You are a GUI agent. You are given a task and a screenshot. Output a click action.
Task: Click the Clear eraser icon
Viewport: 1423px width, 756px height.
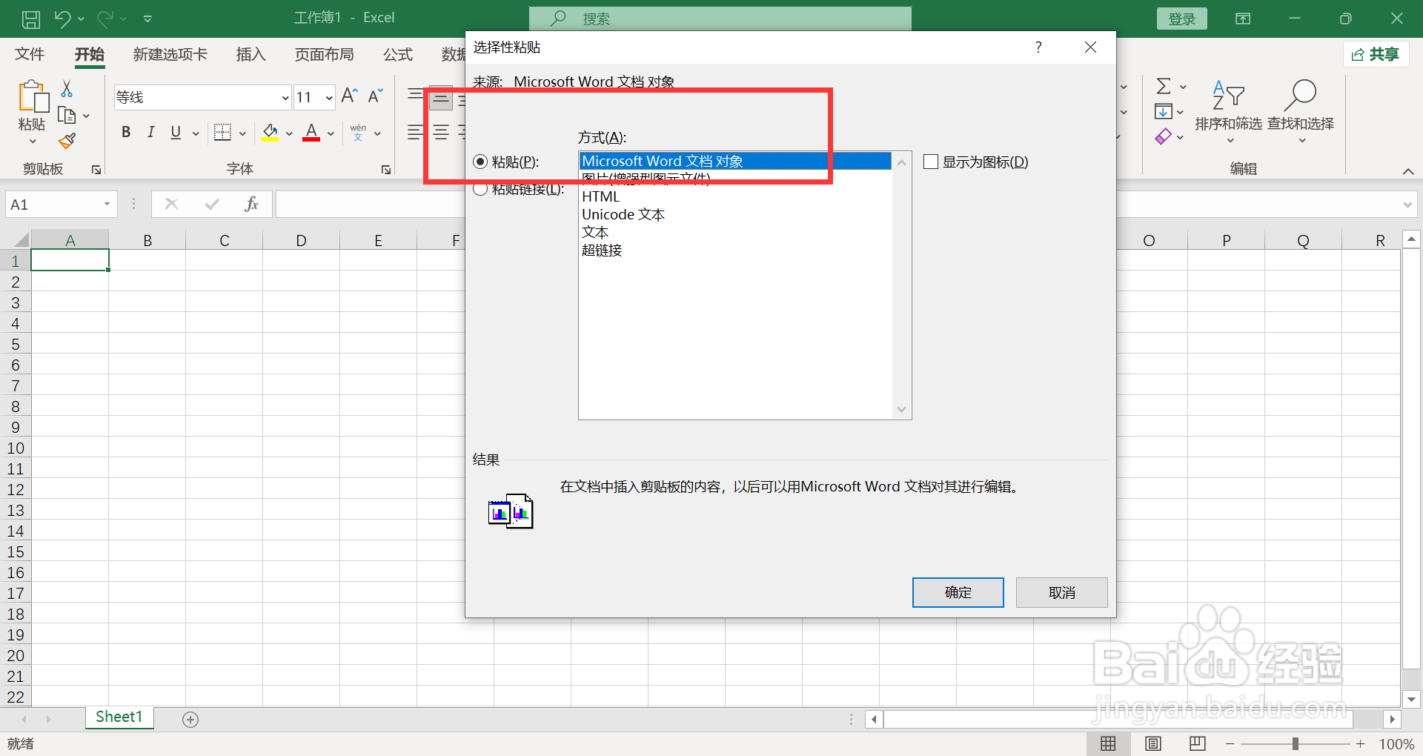pyautogui.click(x=1163, y=136)
